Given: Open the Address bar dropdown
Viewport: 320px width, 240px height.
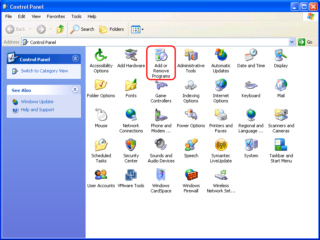Looking at the screenshot, I should coord(292,42).
